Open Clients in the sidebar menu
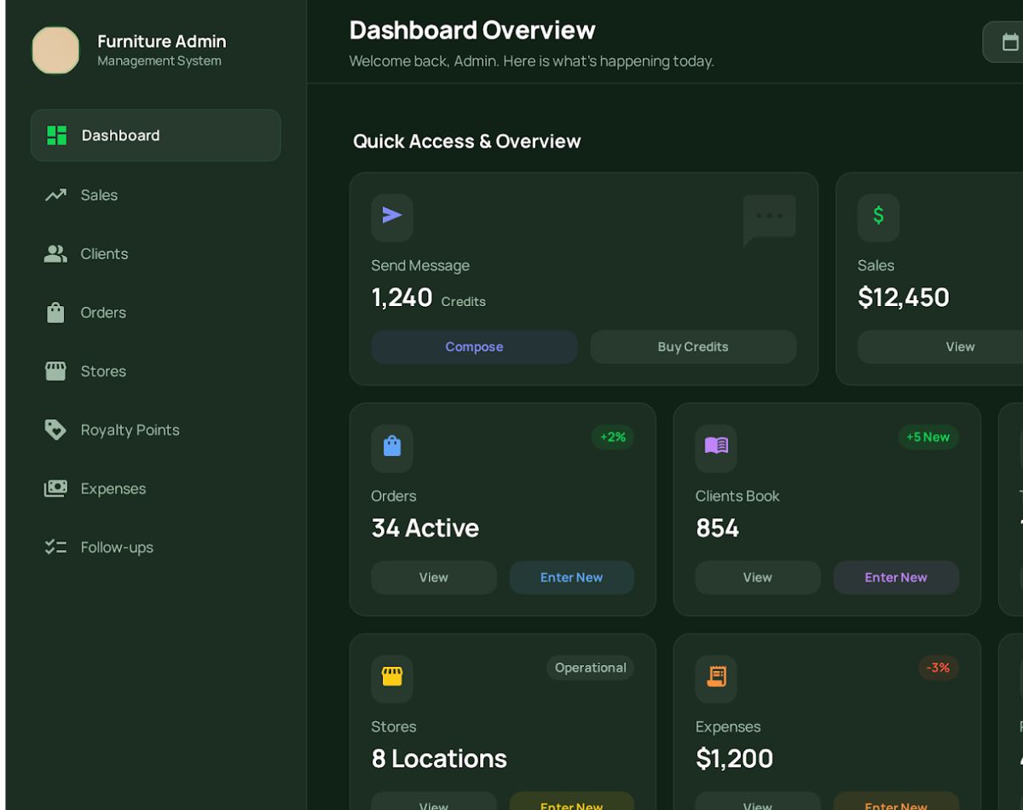Screen dimensions: 1023x810 pyautogui.click(x=104, y=254)
